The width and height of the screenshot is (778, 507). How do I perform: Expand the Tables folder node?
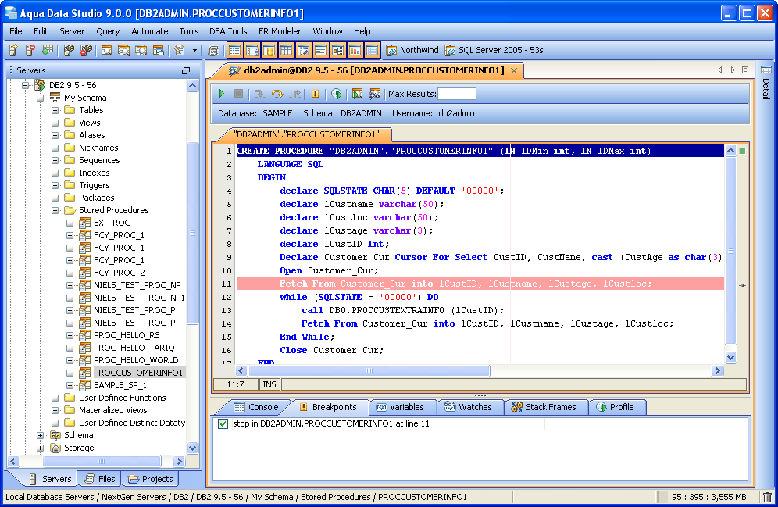coord(55,110)
